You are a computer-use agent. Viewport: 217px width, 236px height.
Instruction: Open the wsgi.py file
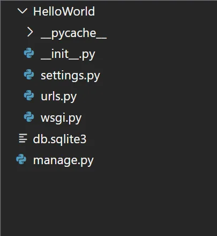click(61, 118)
